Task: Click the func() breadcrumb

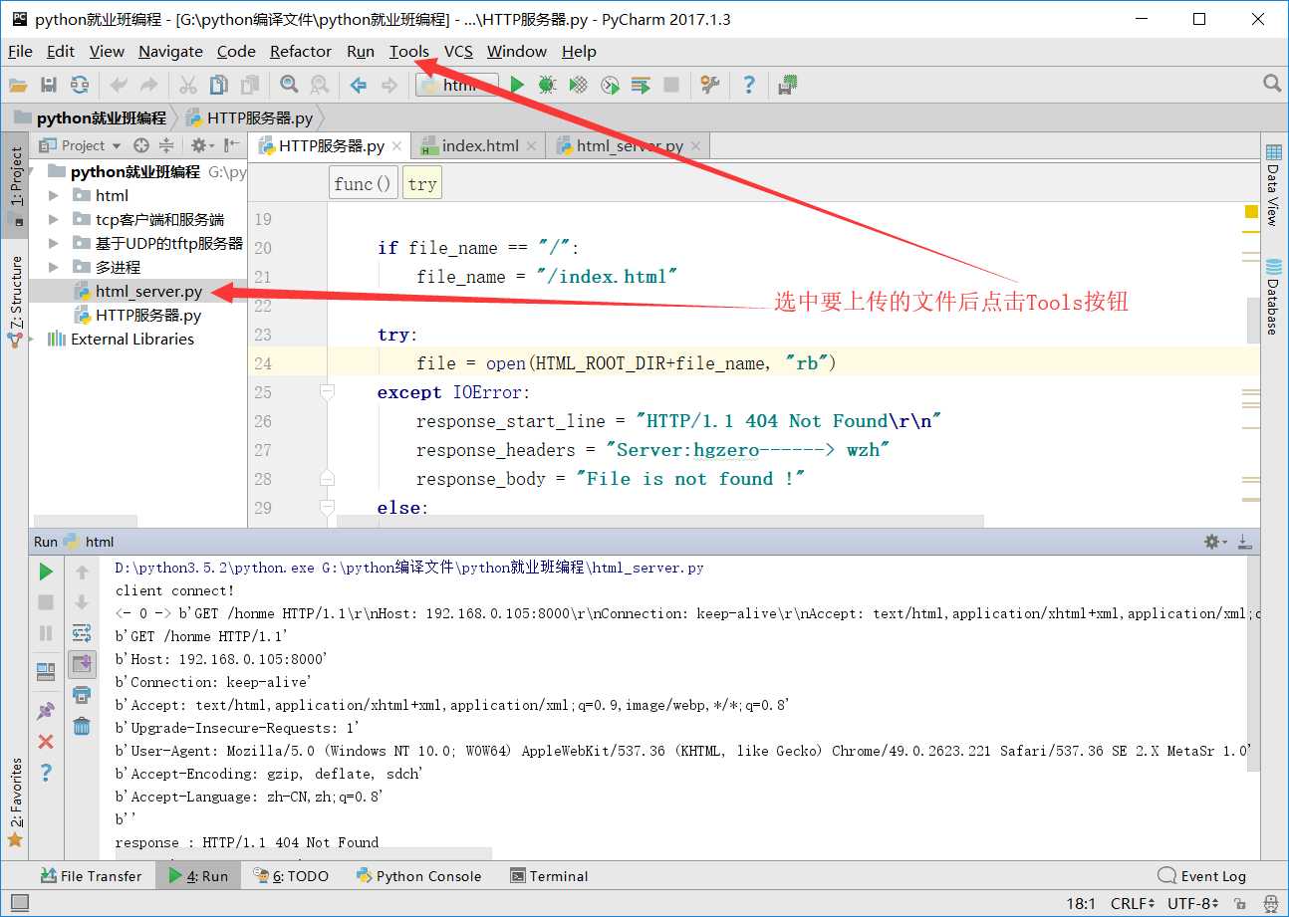Action: (x=364, y=183)
